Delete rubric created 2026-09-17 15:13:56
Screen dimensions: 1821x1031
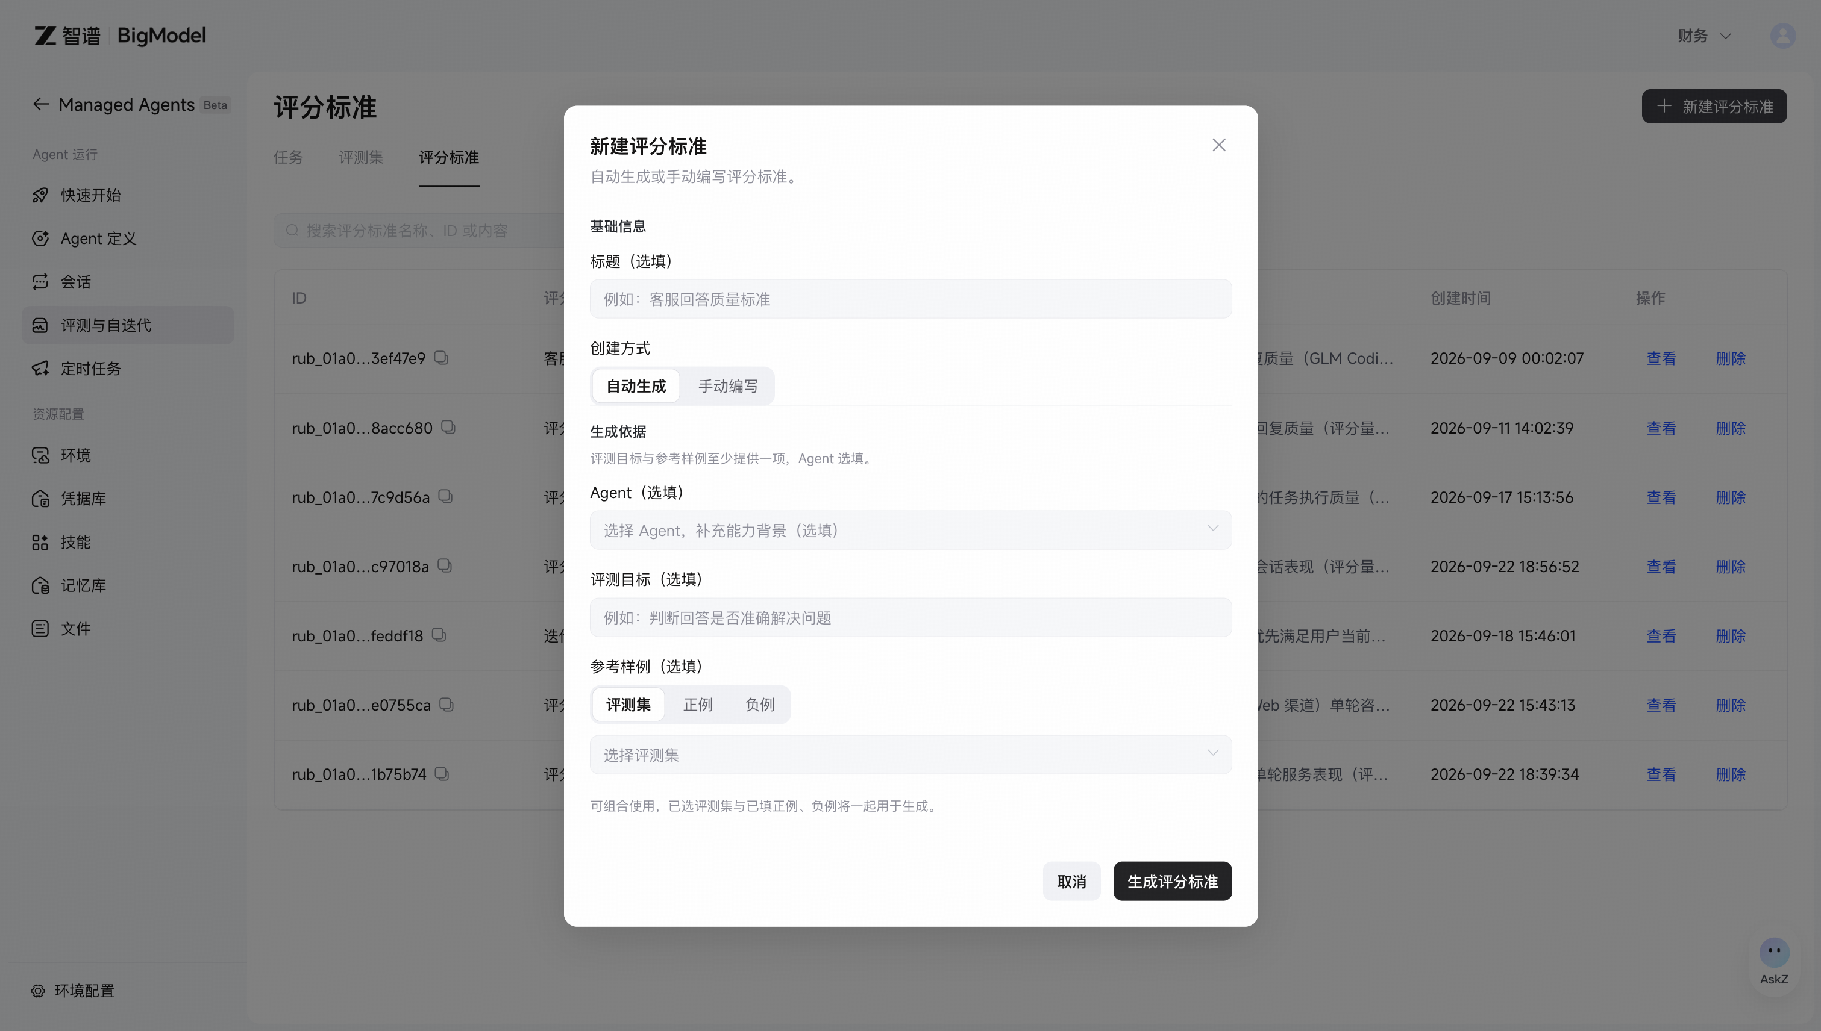pos(1730,497)
